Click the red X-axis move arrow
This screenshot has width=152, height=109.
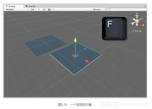[x=87, y=61]
